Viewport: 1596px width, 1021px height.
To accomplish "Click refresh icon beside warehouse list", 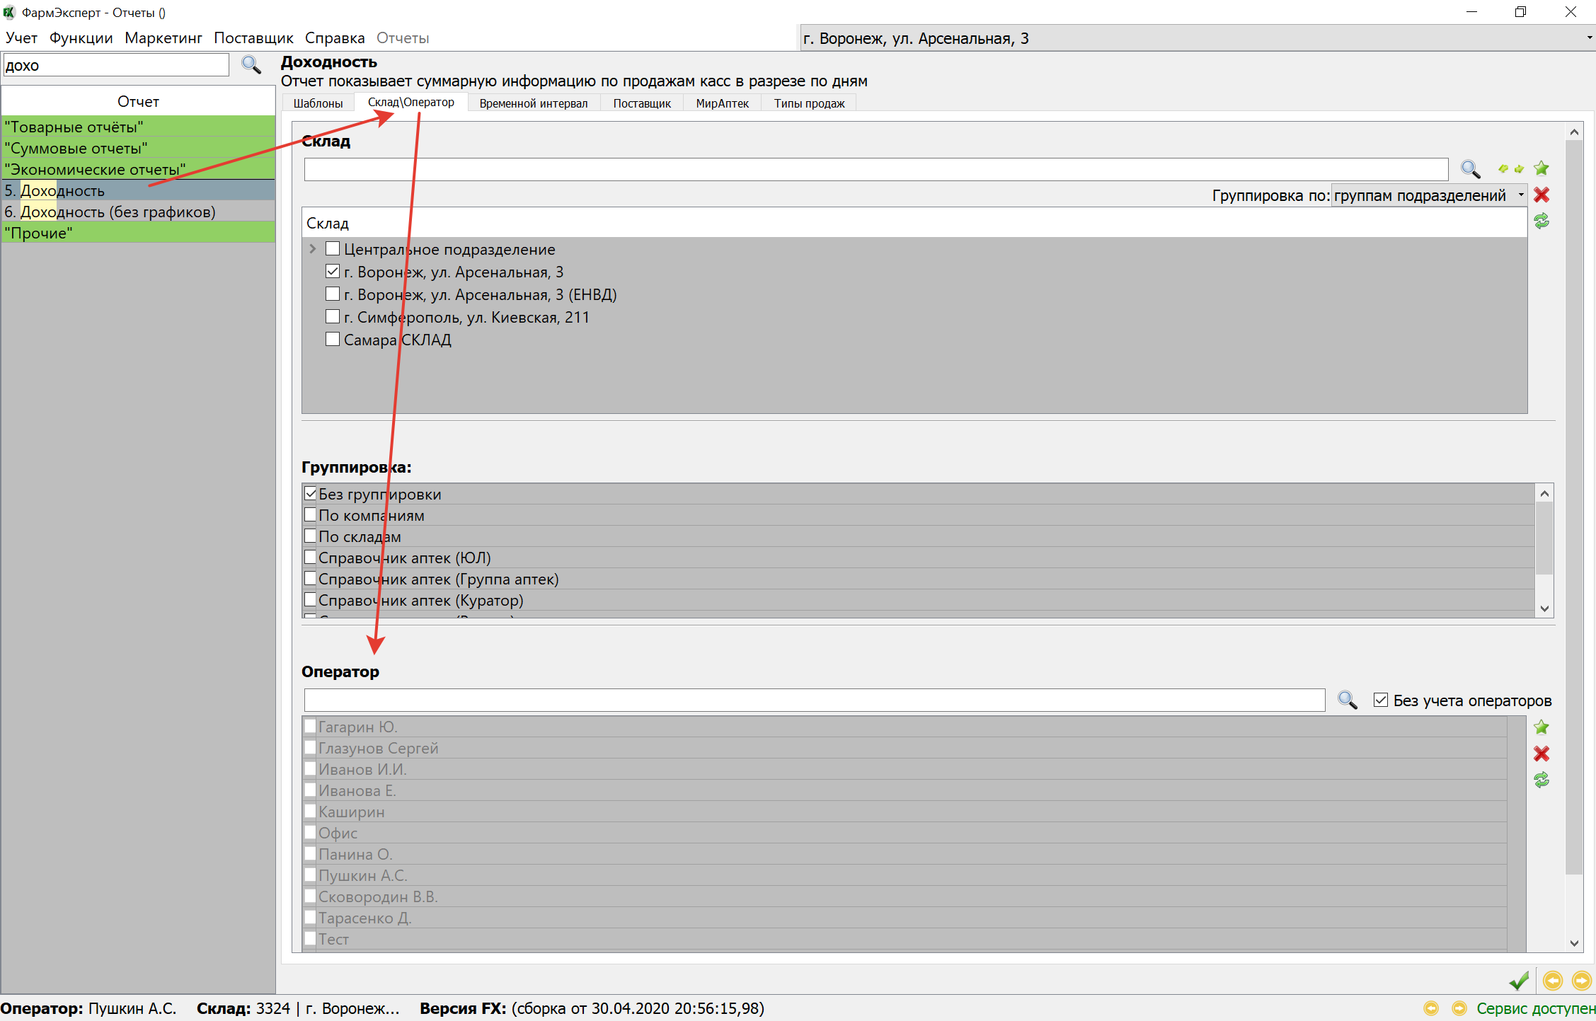I will click(1541, 221).
